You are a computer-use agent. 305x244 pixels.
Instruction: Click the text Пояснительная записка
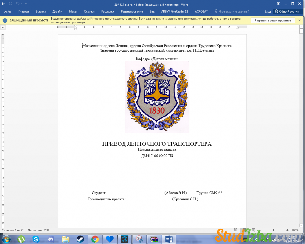coord(157,149)
